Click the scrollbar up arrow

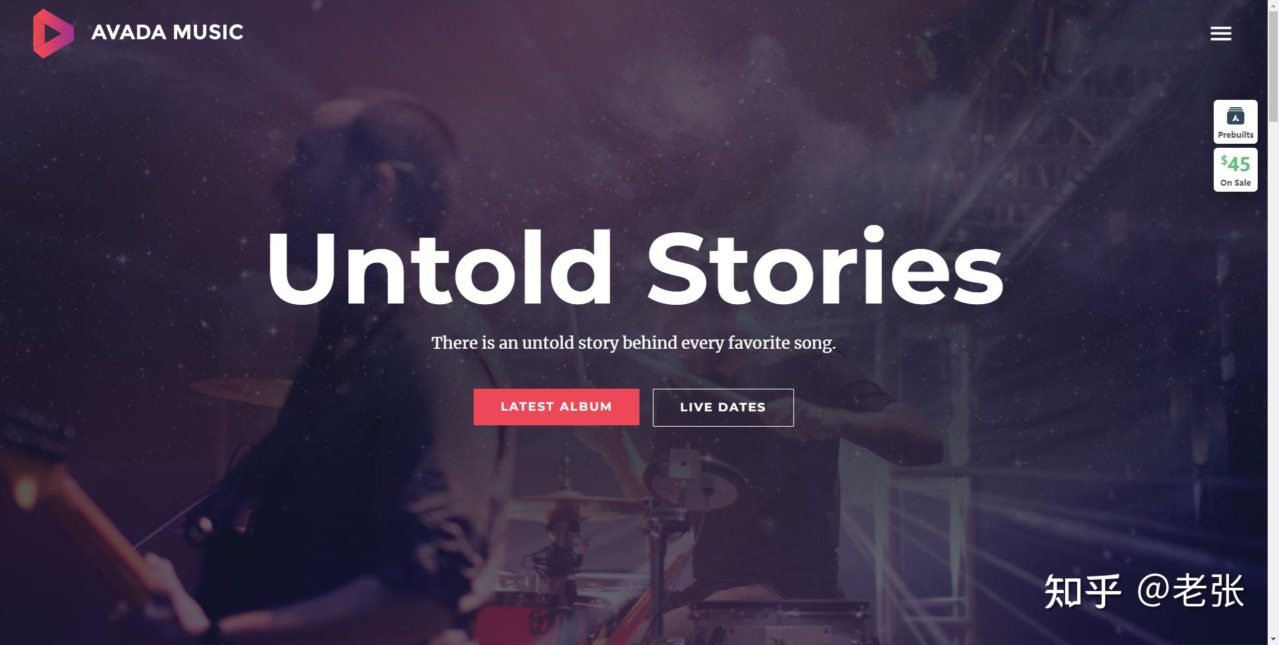1273,5
